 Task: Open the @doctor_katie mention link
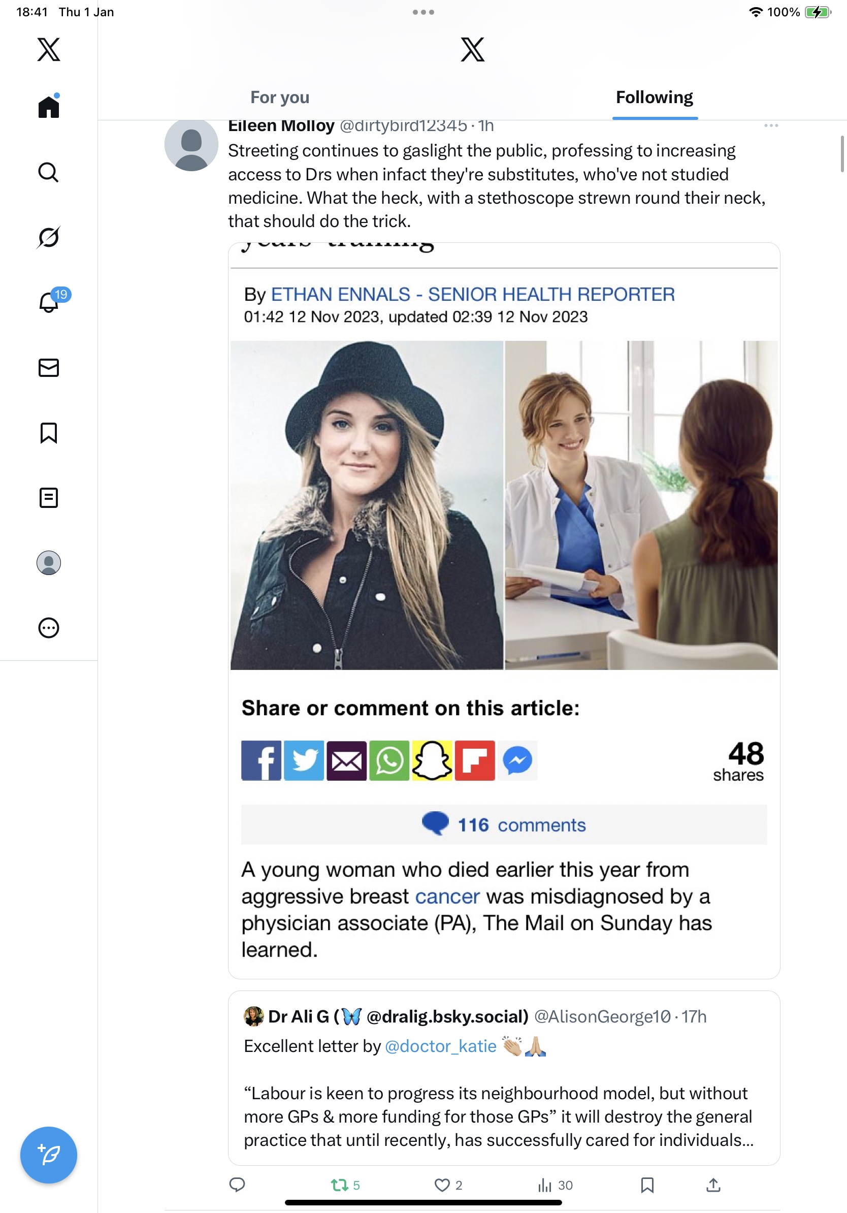coord(440,1046)
